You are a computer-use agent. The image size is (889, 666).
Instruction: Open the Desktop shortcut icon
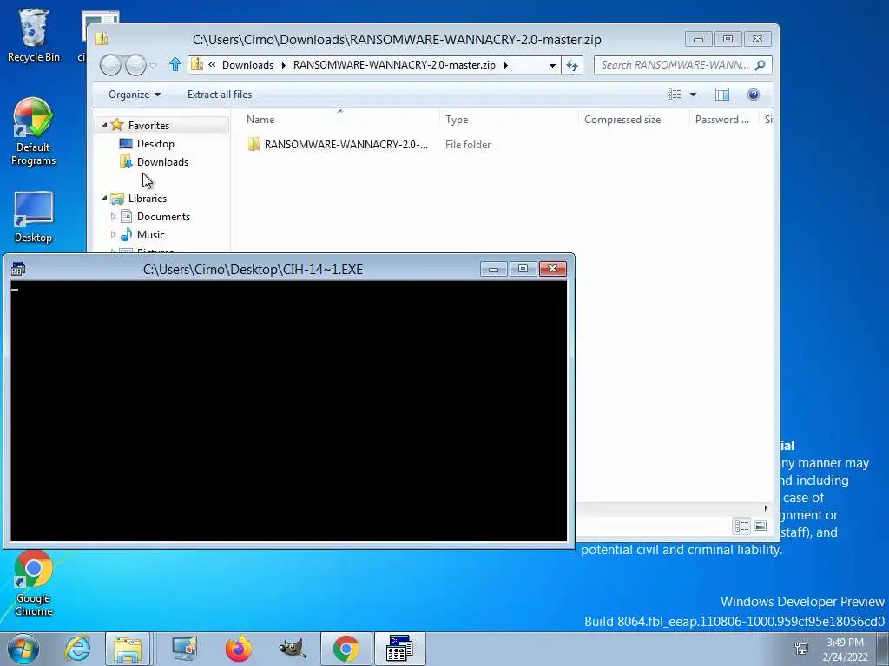[x=34, y=218]
